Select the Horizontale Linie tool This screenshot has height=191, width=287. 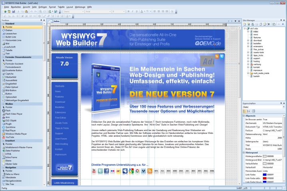click(14, 40)
